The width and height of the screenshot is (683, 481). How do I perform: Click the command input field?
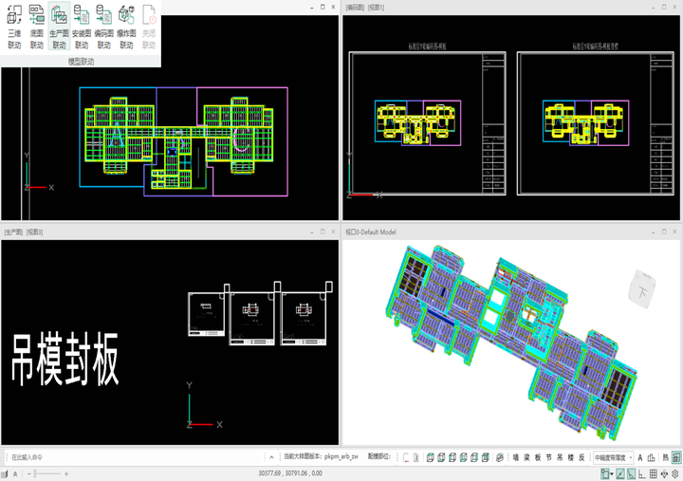click(133, 457)
